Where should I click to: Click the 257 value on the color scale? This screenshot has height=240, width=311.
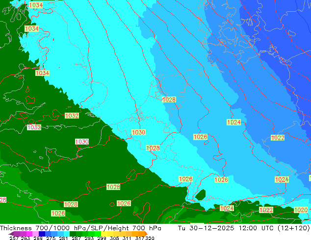click(x=14, y=238)
